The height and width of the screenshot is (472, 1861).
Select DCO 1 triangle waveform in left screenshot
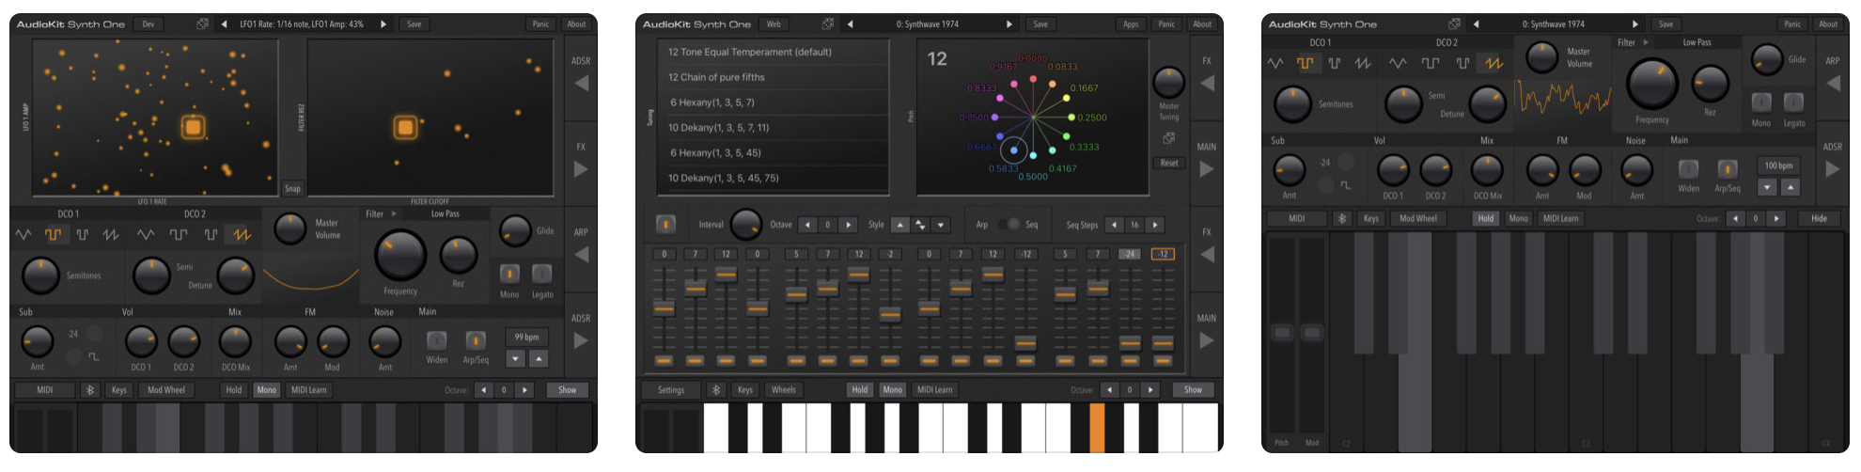tap(23, 234)
